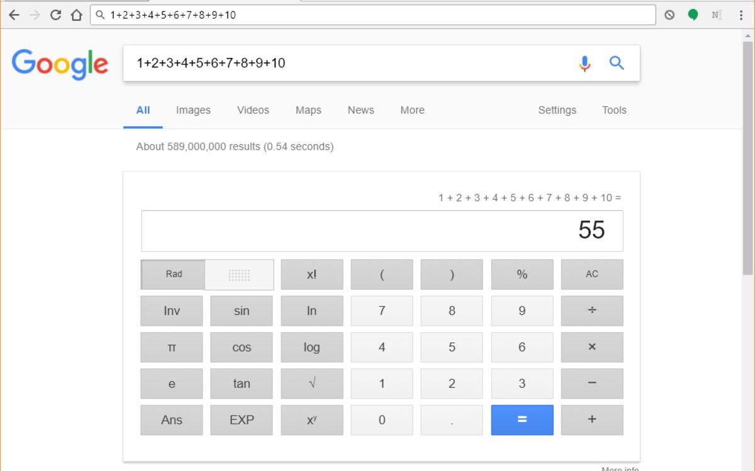Viewport: 755px width, 471px height.
Task: Clear the calculator with AC
Action: [591, 274]
